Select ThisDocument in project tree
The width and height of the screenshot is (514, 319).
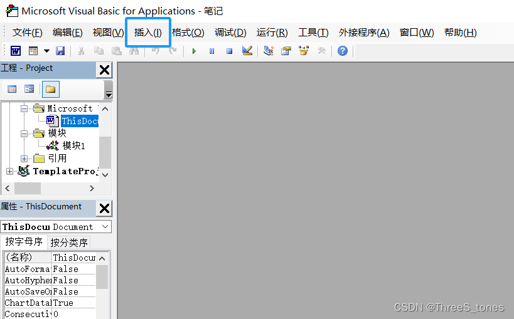click(x=79, y=121)
